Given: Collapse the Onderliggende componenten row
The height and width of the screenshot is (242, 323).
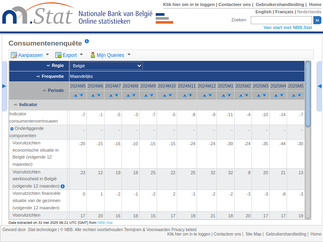Looking at the screenshot, I should pyautogui.click(x=12, y=129).
